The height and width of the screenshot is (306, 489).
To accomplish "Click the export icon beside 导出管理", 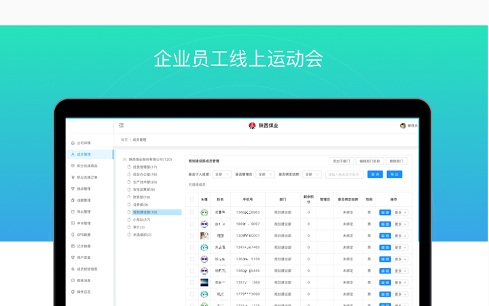I will click(73, 211).
